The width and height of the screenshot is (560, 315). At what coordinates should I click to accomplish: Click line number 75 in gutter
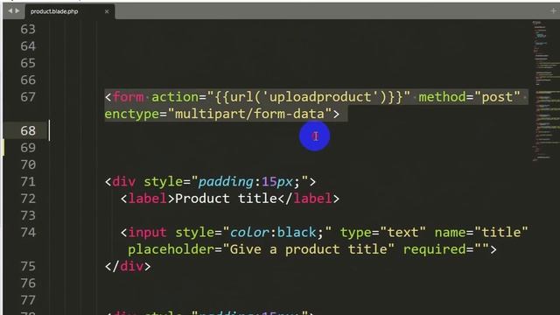pos(28,266)
